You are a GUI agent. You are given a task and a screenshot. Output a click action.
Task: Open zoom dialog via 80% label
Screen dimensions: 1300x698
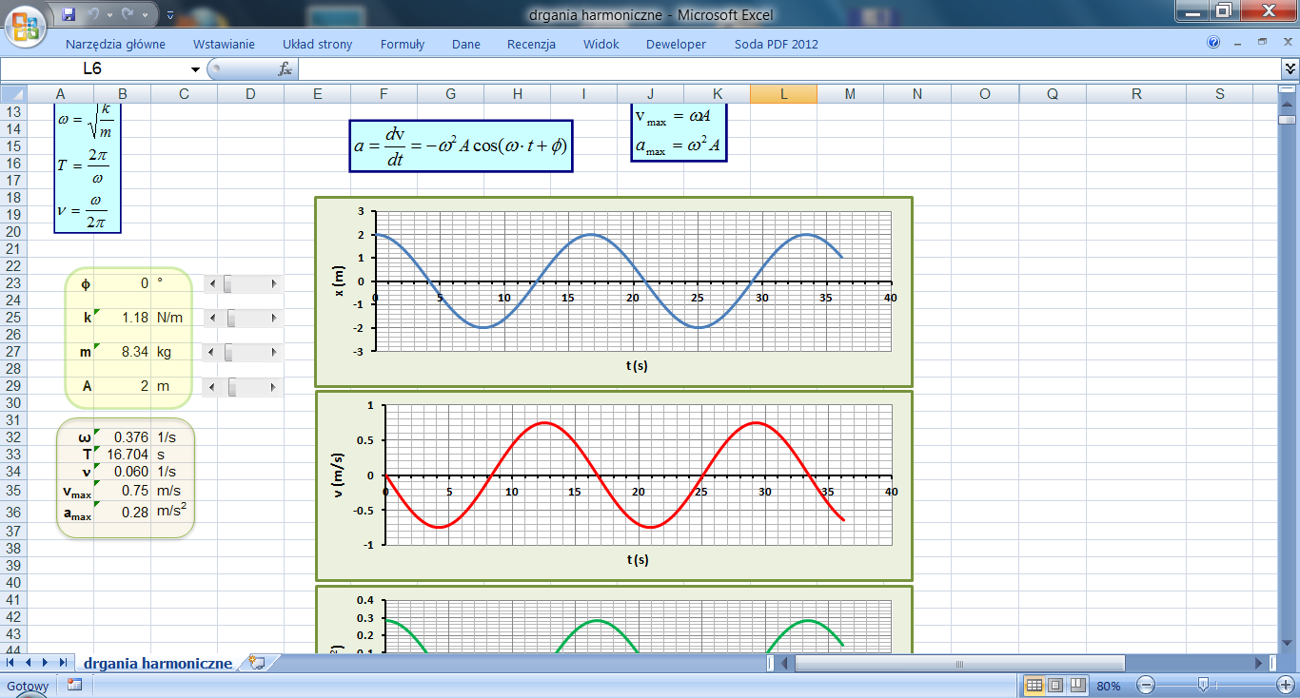click(1109, 686)
